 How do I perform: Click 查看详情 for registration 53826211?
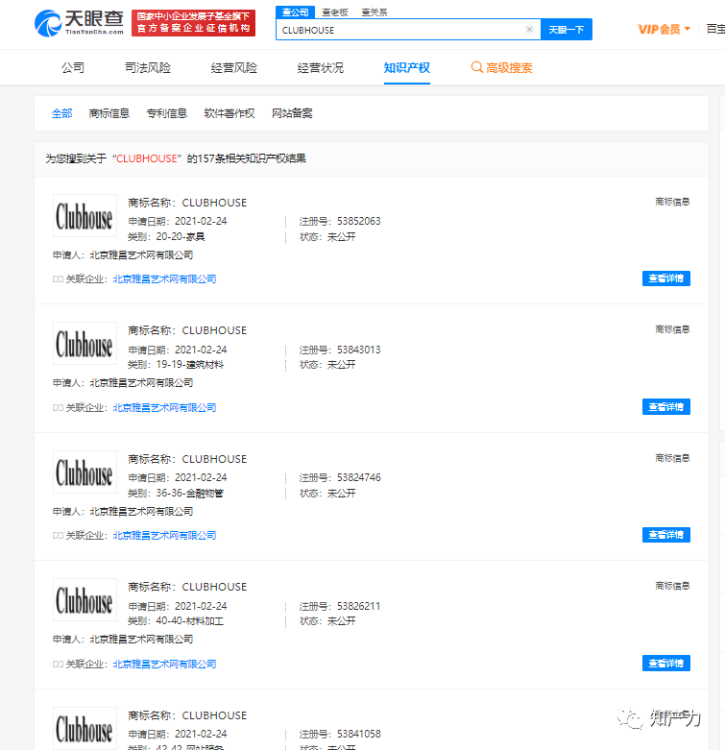[x=666, y=664]
